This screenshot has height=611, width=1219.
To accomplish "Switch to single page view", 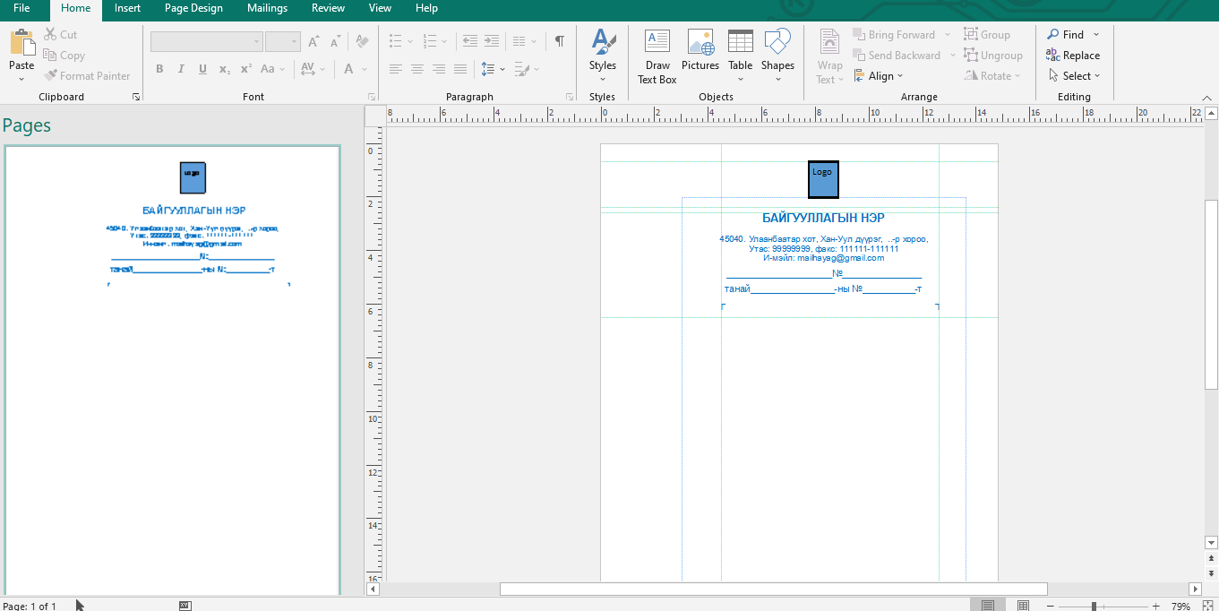I will [987, 606].
